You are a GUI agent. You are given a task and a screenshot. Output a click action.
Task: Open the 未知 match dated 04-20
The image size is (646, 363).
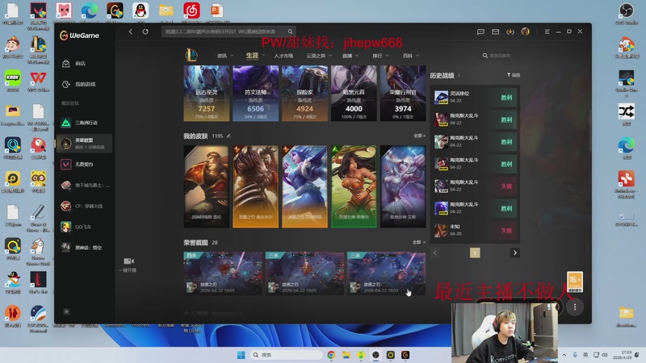point(475,231)
